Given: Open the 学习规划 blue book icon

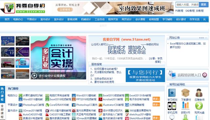Looking at the screenshot, I should (172, 93).
